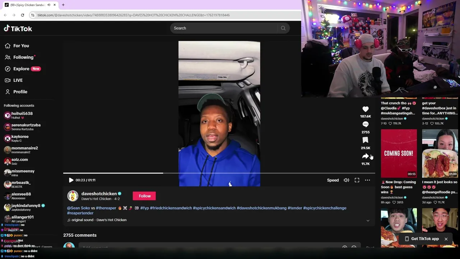
Task: Open the Speed playback options
Action: point(333,180)
